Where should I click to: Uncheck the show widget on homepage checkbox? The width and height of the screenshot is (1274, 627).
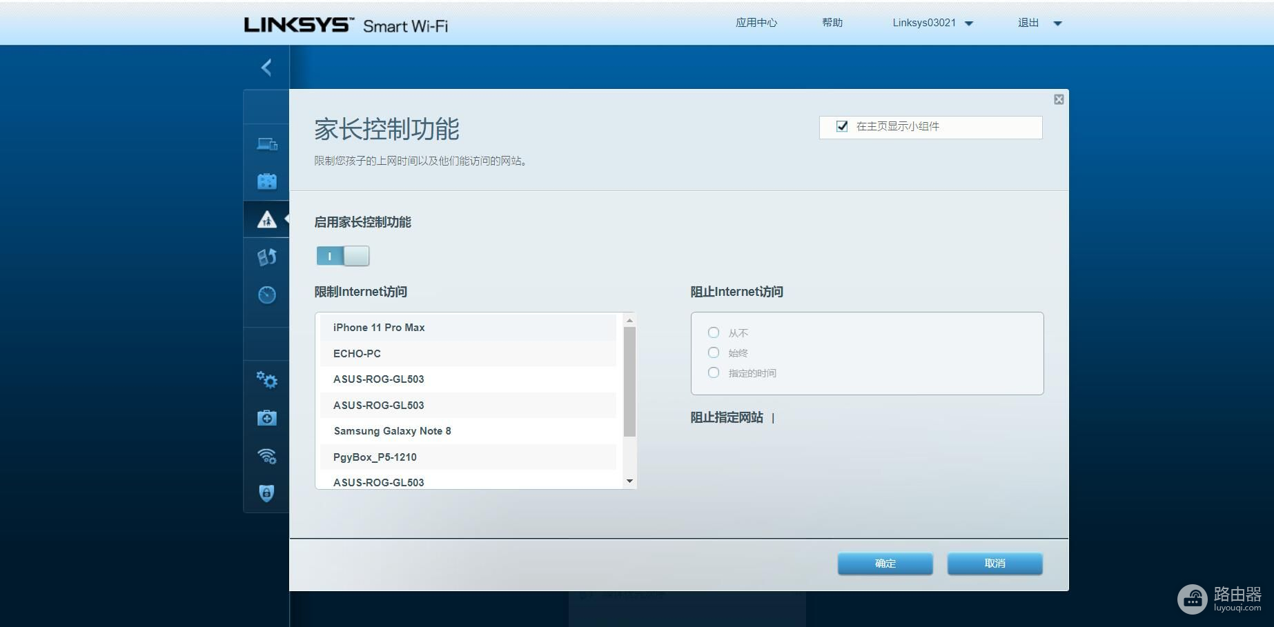[x=842, y=126]
